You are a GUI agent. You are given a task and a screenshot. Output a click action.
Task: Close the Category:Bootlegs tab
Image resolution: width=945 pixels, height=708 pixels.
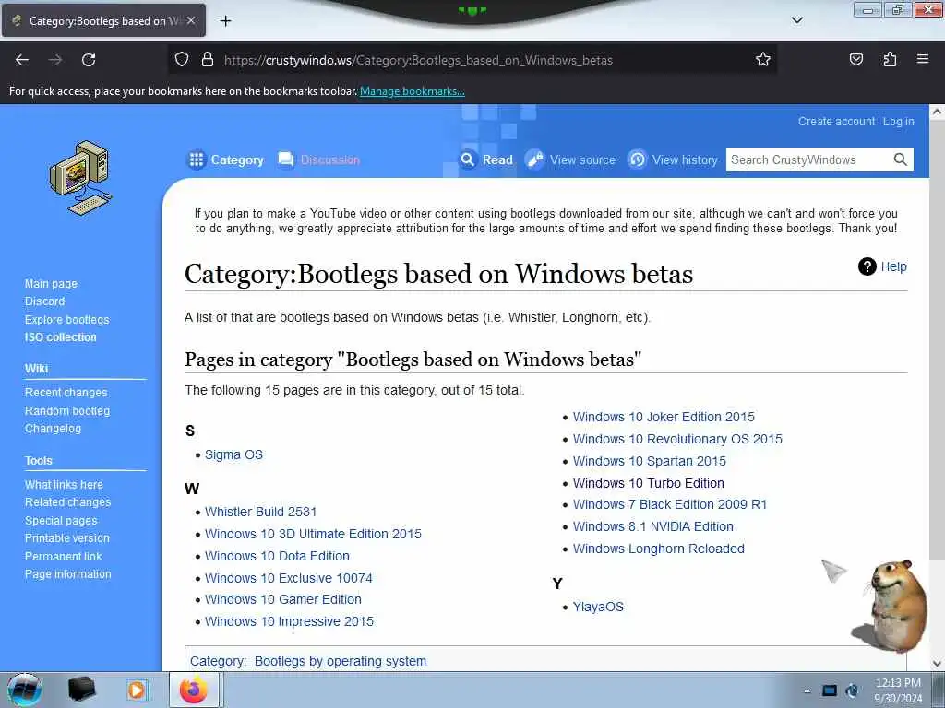[x=191, y=20]
